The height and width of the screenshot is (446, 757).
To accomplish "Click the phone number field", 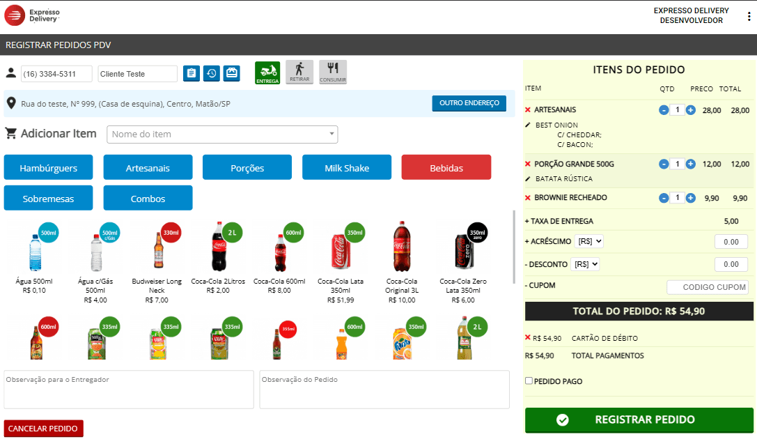I will 56,74.
